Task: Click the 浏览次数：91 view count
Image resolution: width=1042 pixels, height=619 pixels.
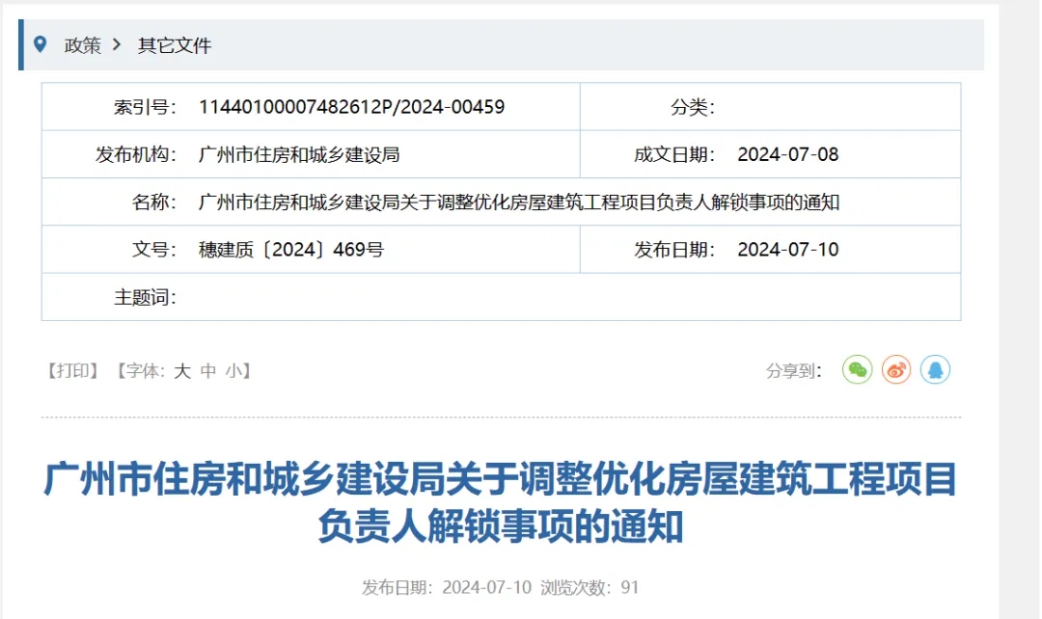Action: 590,587
